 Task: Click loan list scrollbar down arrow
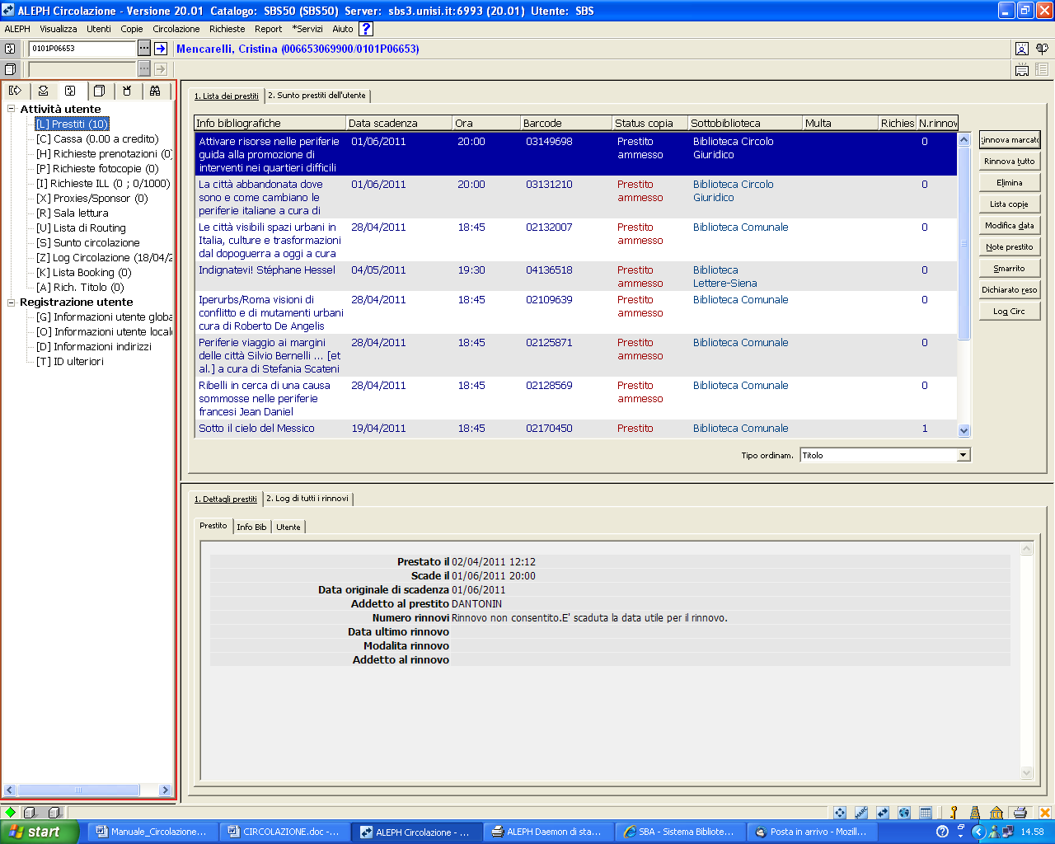pos(964,430)
